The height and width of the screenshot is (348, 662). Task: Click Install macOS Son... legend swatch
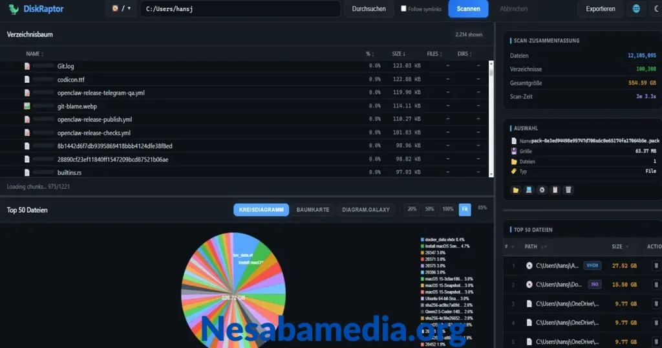click(x=422, y=246)
